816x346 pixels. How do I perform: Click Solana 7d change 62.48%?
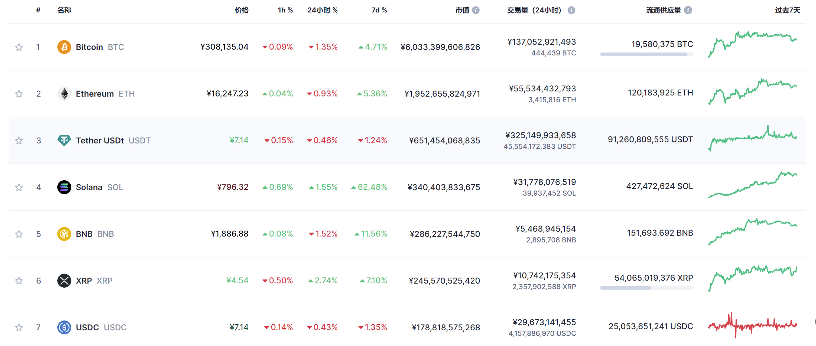tap(369, 187)
